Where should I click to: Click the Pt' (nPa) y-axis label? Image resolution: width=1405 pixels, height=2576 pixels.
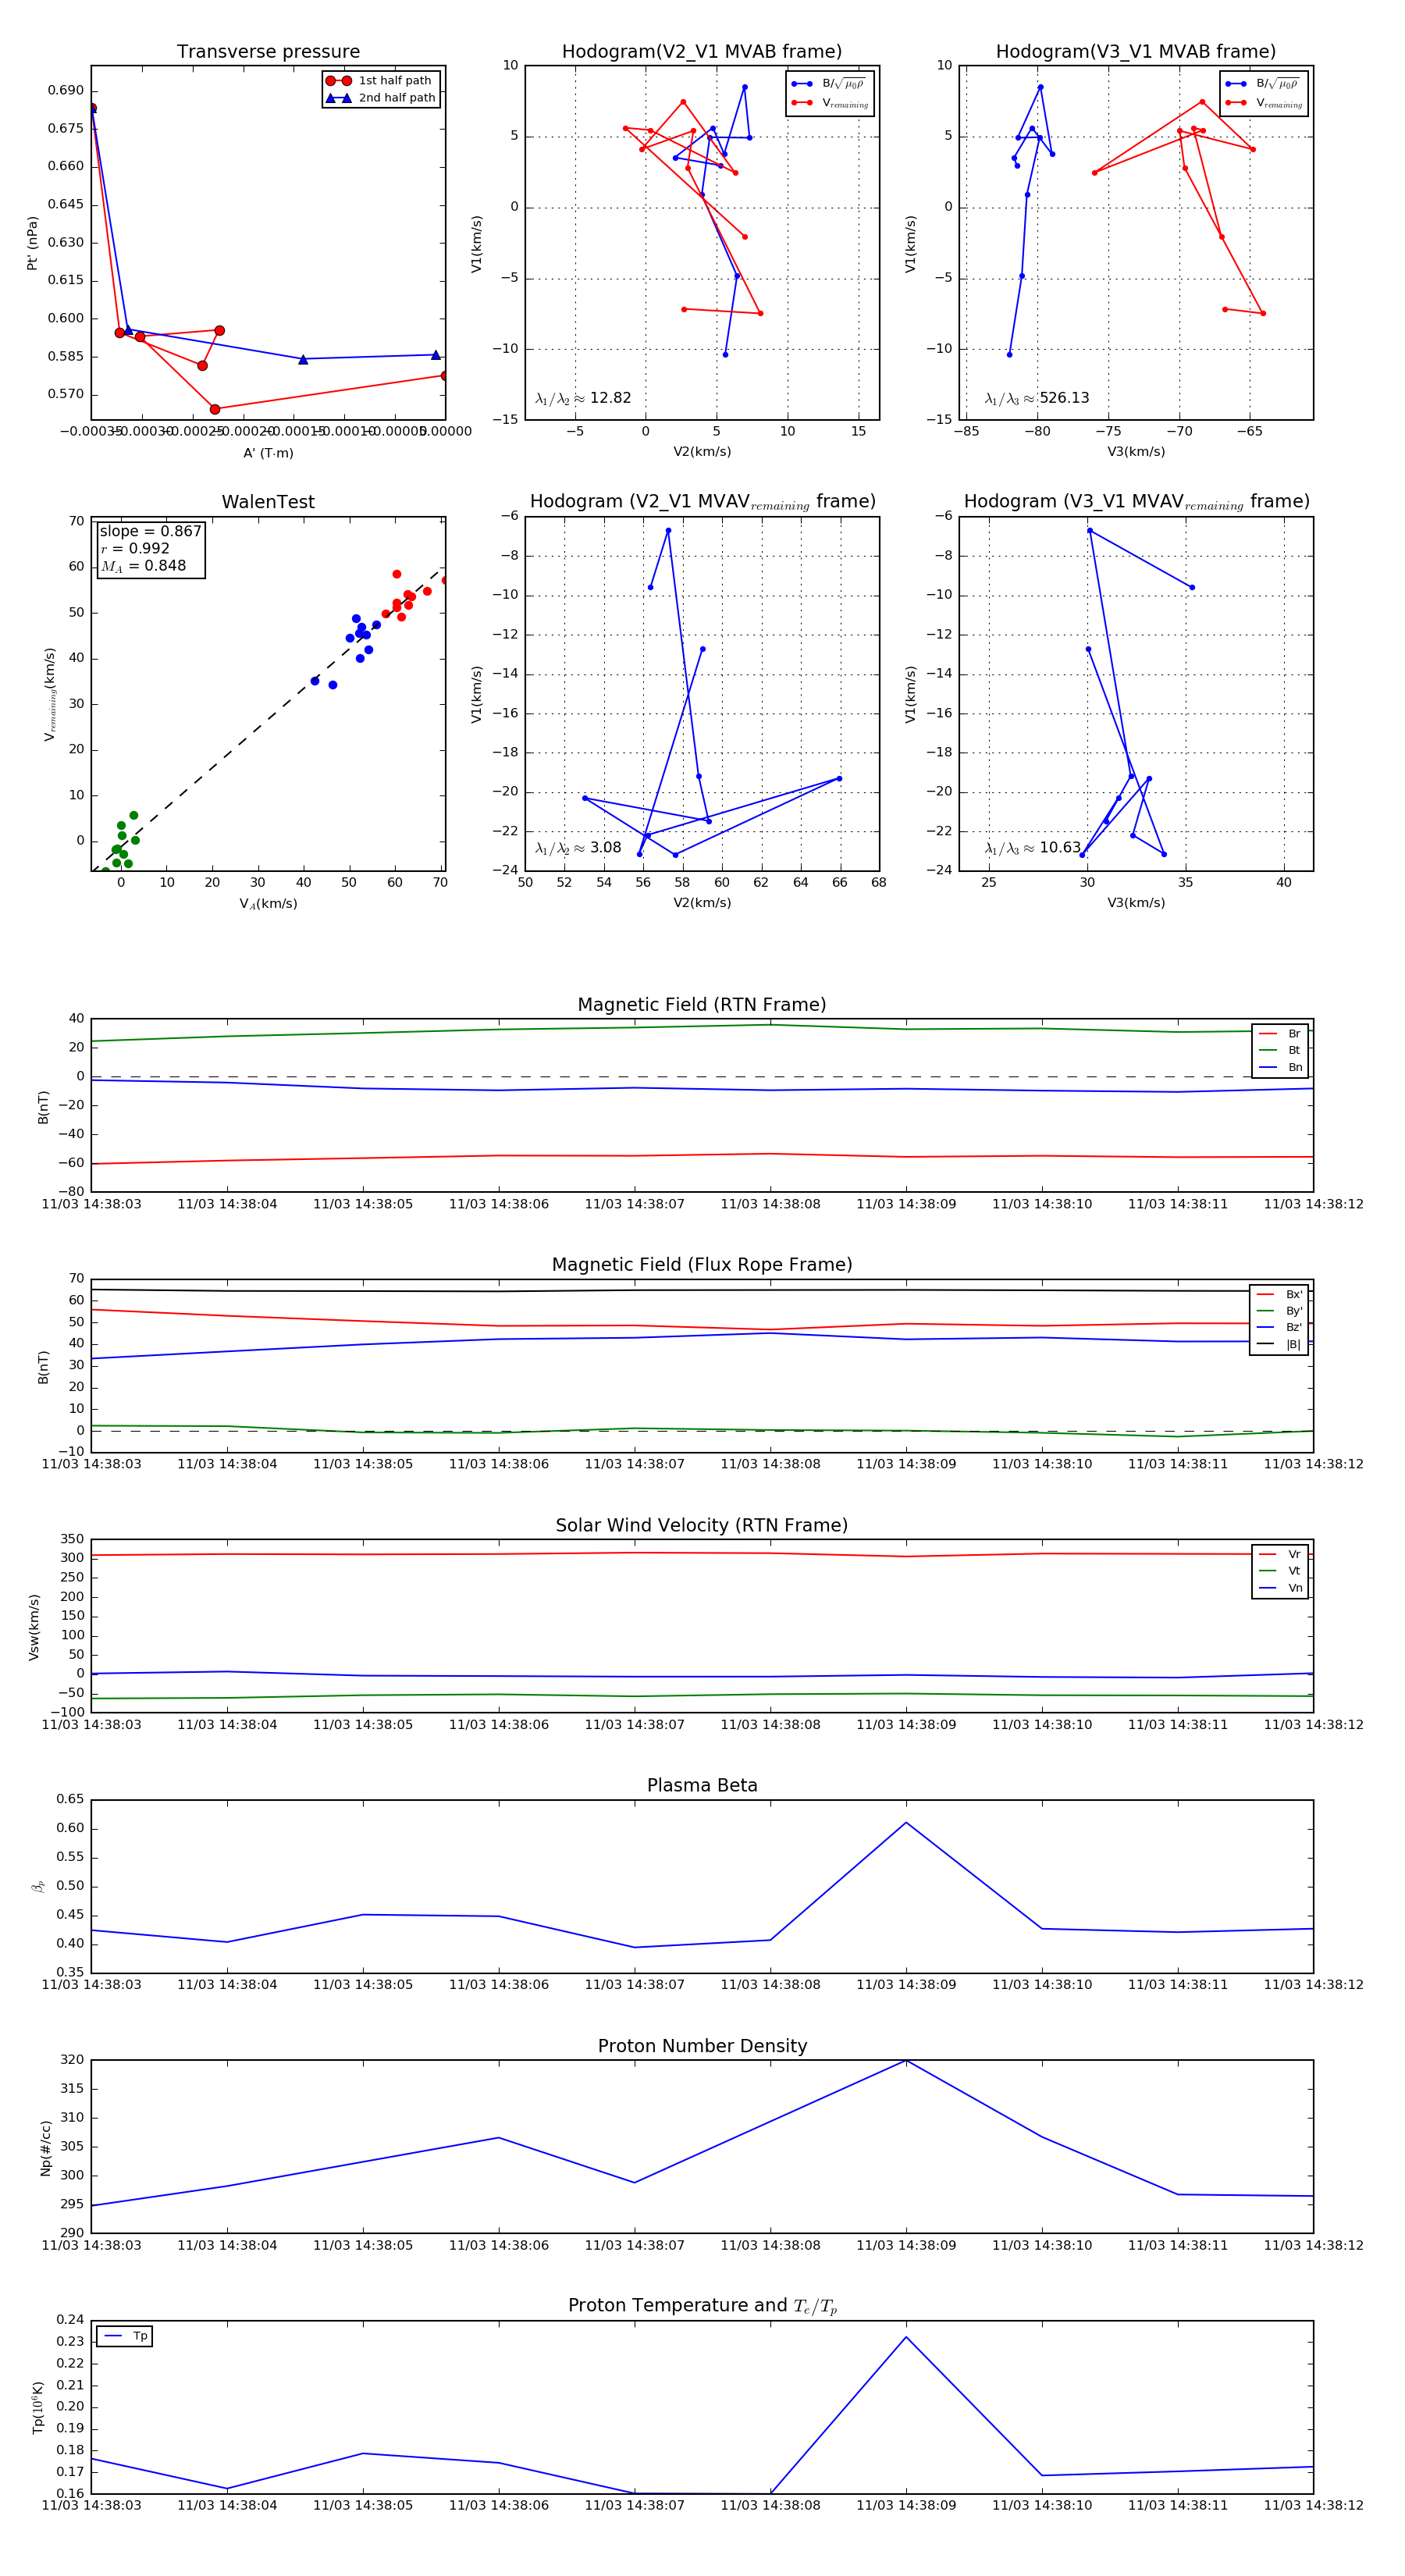32,243
